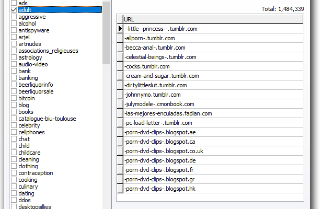Check the bank category checkbox
This screenshot has width=322, height=209.
tap(14, 71)
